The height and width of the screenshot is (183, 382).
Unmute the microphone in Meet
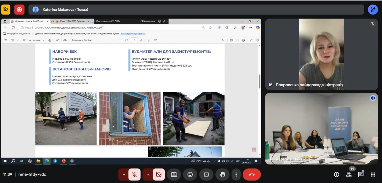(x=134, y=174)
